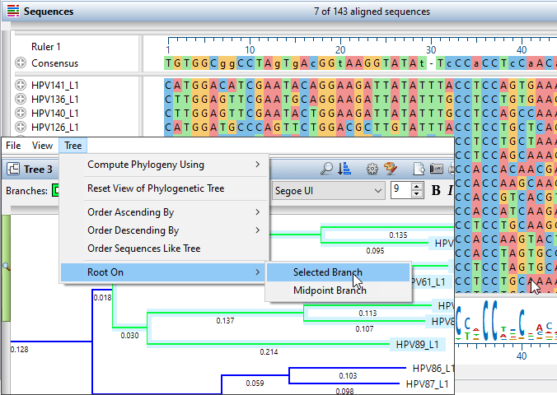Choose Order Sequences Like Tree
This screenshot has height=395, width=557.
pyautogui.click(x=164, y=249)
